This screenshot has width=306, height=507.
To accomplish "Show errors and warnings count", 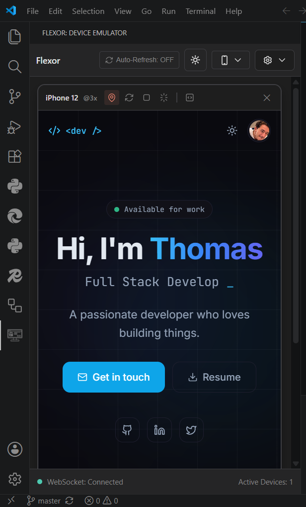I will click(x=101, y=501).
